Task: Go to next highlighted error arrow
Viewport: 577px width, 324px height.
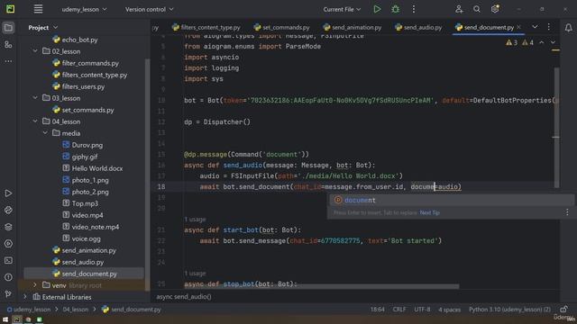Action: point(553,42)
